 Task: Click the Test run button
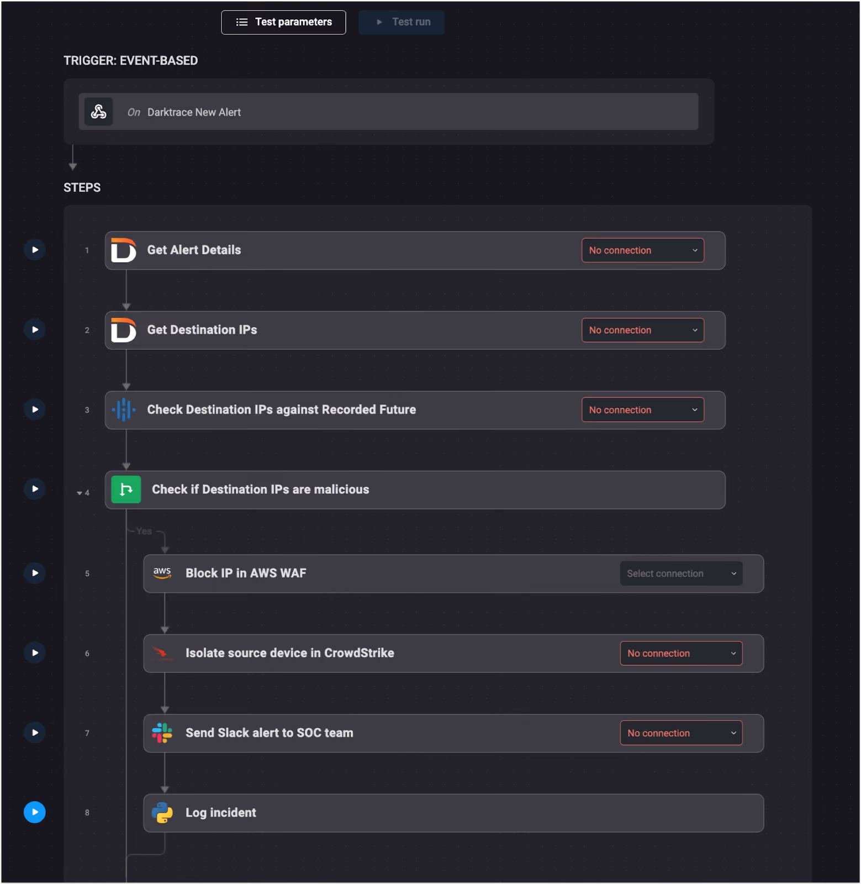[402, 22]
